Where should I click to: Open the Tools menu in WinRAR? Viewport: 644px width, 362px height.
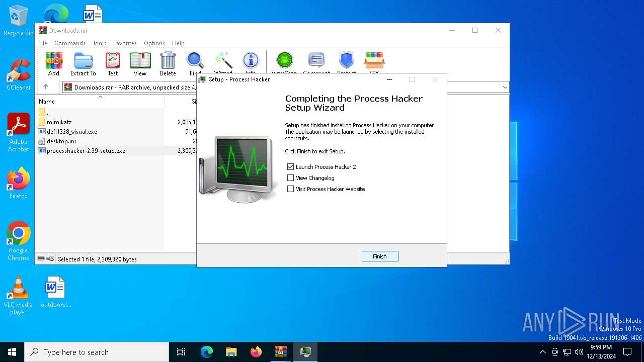click(x=99, y=43)
